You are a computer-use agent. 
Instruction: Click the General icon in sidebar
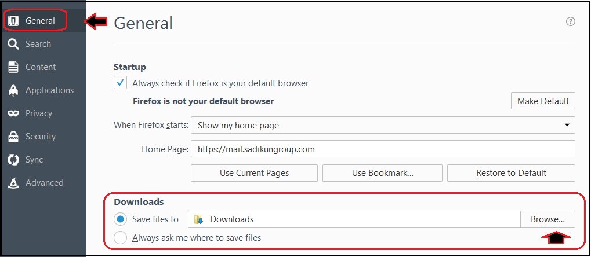point(13,21)
